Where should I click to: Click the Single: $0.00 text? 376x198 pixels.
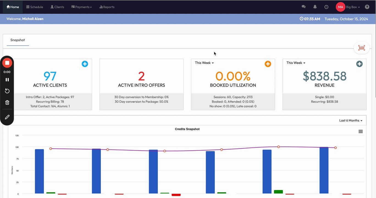coord(325,97)
